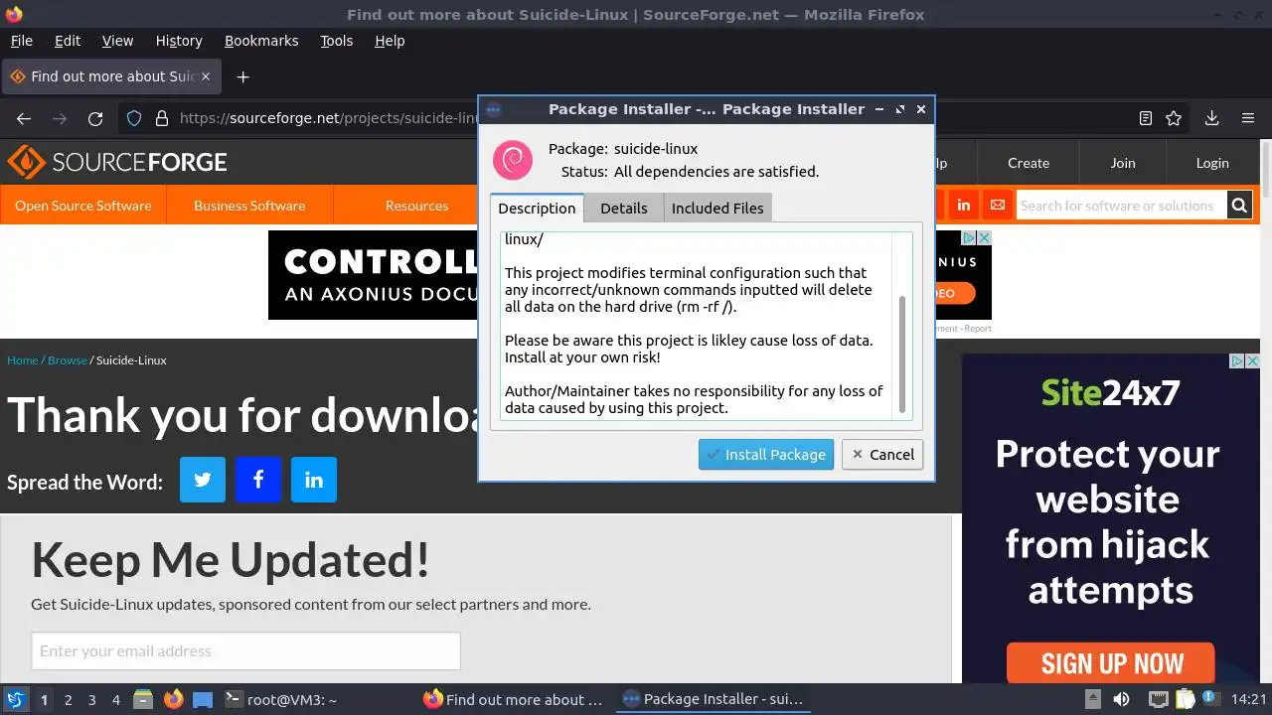Close the Axonius banner ad
Viewport: 1272px width, 715px height.
click(984, 238)
